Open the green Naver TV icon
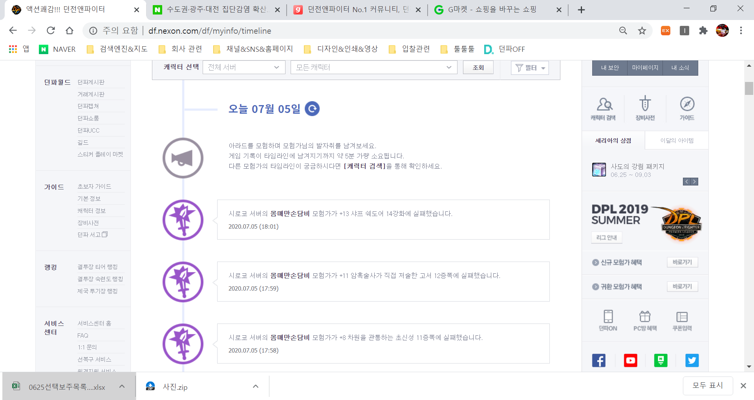Viewport: 754px width, 400px height. coord(661,360)
